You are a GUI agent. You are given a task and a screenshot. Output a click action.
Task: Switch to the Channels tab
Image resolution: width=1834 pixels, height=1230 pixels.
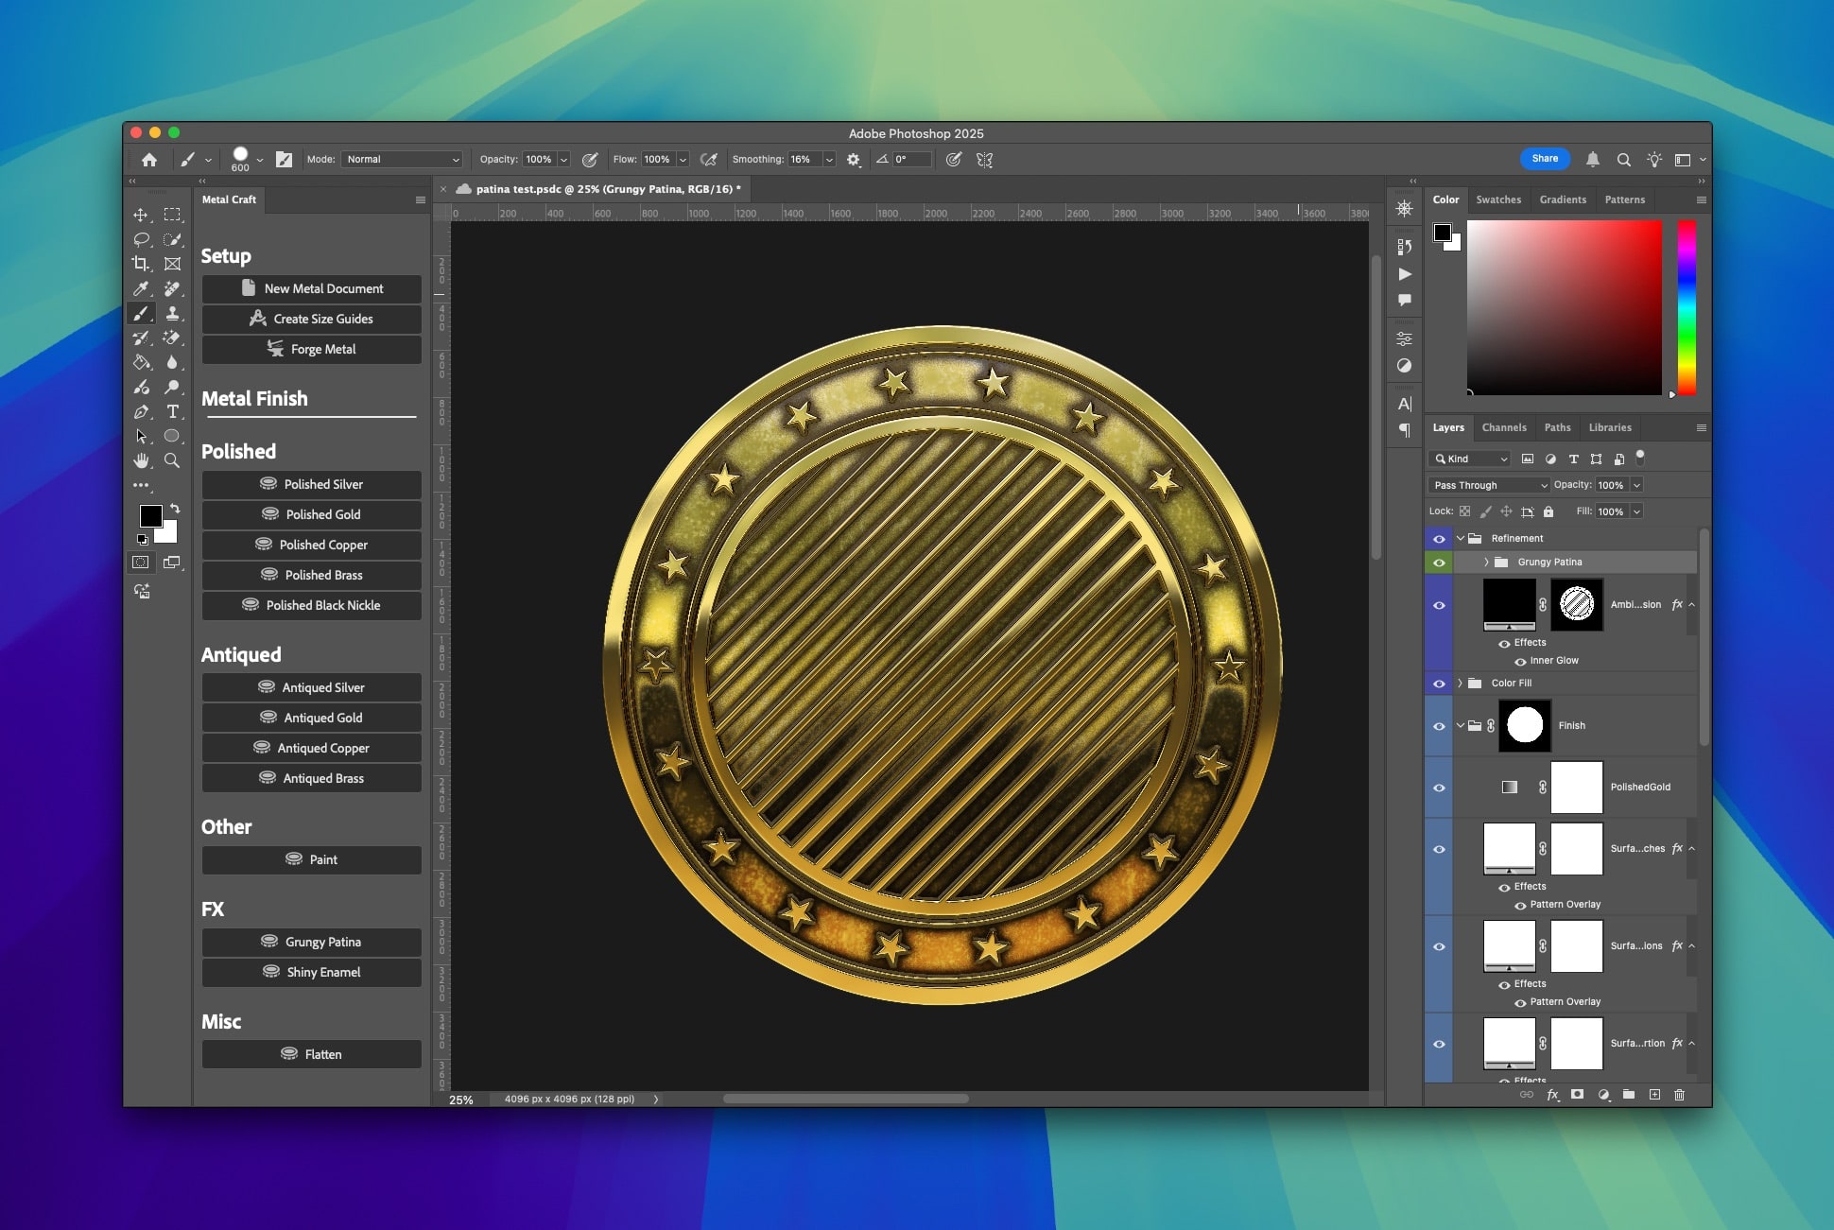tap(1504, 427)
